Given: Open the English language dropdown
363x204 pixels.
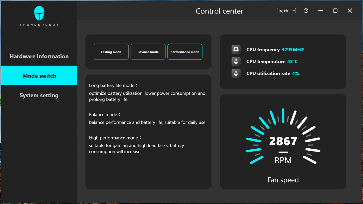Looking at the screenshot, I should 284,11.
